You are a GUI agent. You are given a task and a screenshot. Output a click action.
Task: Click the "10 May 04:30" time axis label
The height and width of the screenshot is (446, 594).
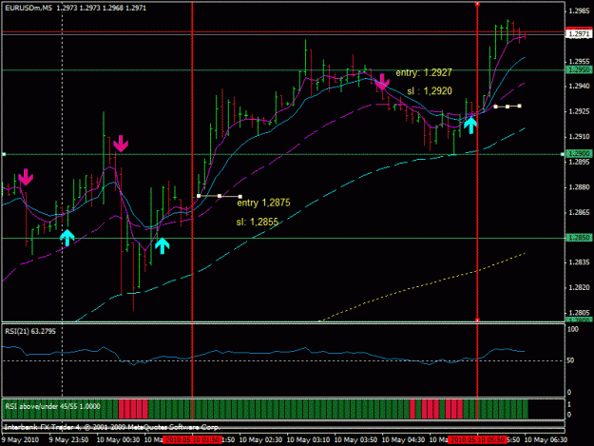point(404,440)
